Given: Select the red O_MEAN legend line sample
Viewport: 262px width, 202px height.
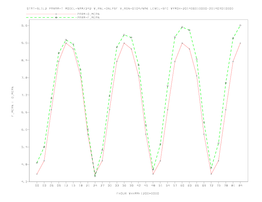Looking at the screenshot, I should 51,14.
